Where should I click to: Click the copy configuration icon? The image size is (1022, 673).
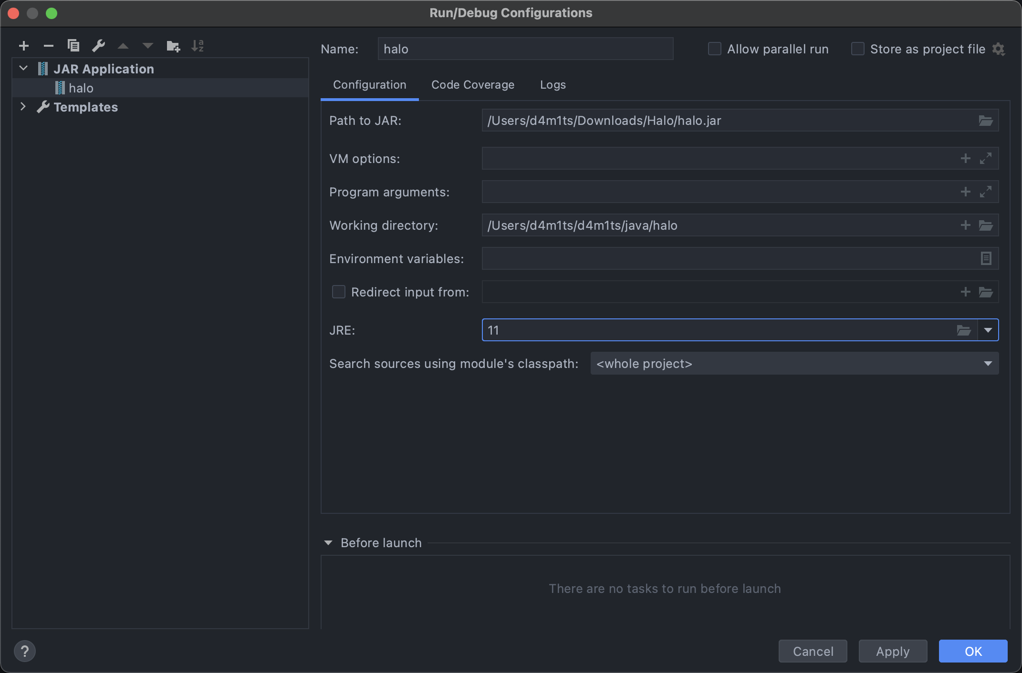pyautogui.click(x=73, y=46)
